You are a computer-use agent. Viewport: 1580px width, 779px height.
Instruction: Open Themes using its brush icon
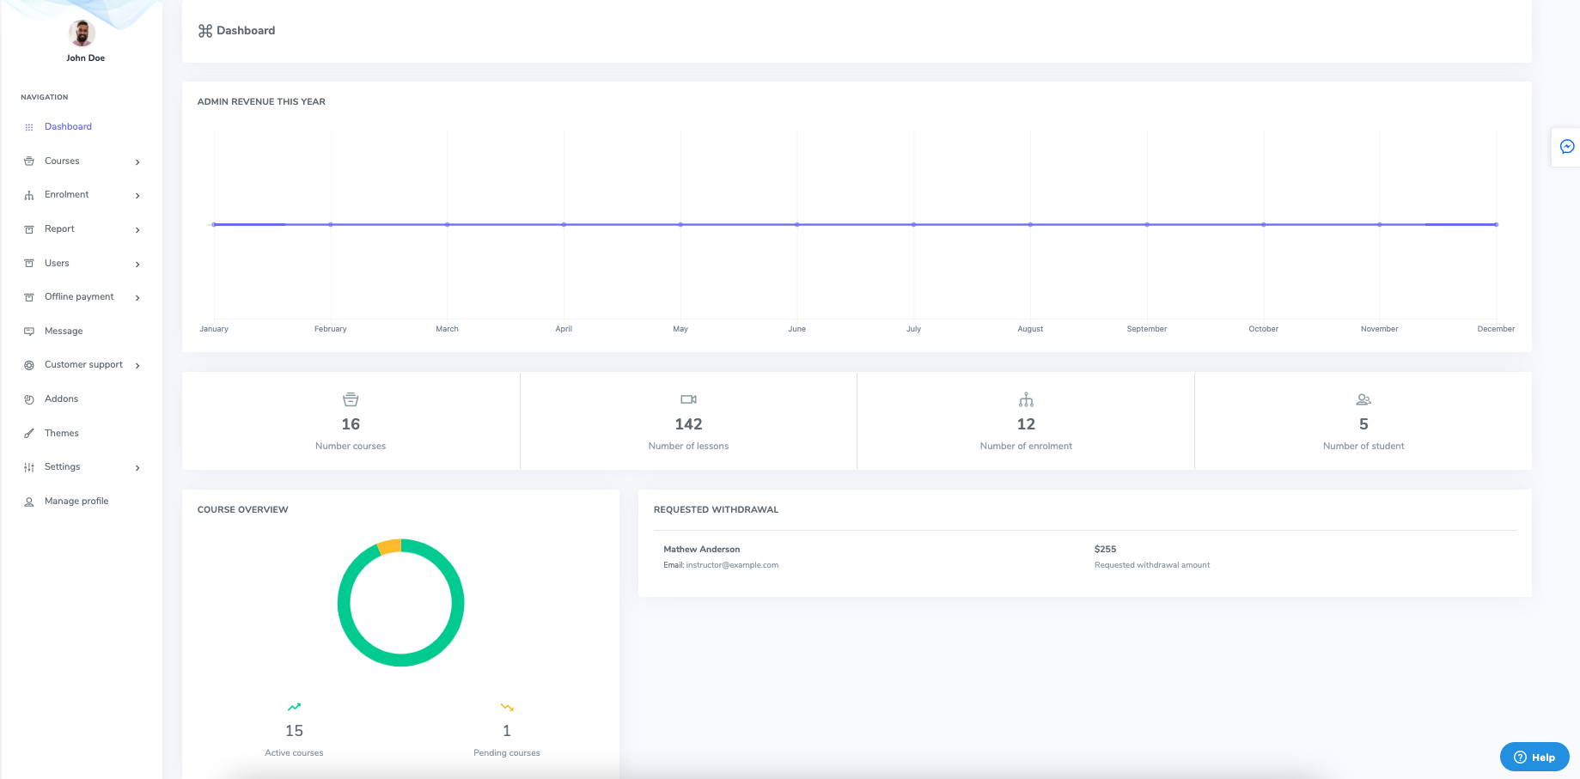click(29, 433)
